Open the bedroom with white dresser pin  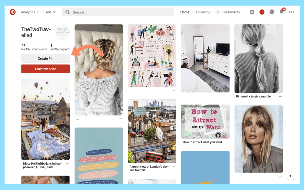[205, 58]
